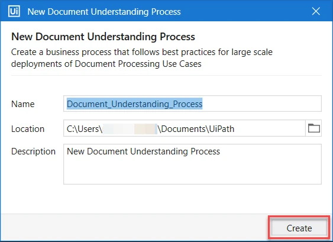Viewport: 333px width, 242px height.
Task: Open folder browser next to Location field
Action: pos(313,128)
